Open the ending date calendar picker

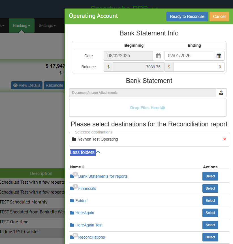coord(219,56)
